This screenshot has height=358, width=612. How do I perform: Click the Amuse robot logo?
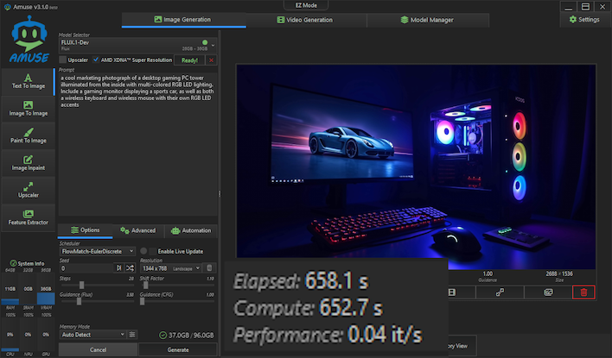(29, 39)
